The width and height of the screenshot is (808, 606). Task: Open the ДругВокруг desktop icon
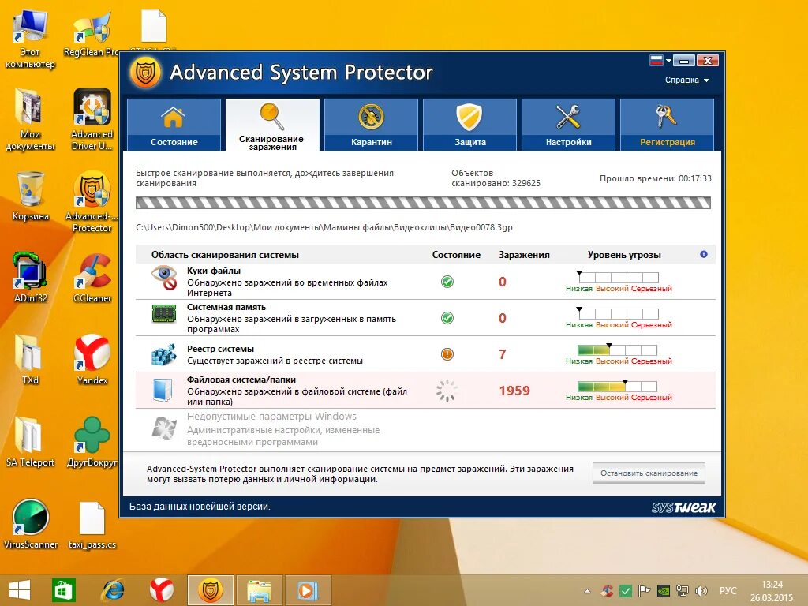tap(92, 441)
